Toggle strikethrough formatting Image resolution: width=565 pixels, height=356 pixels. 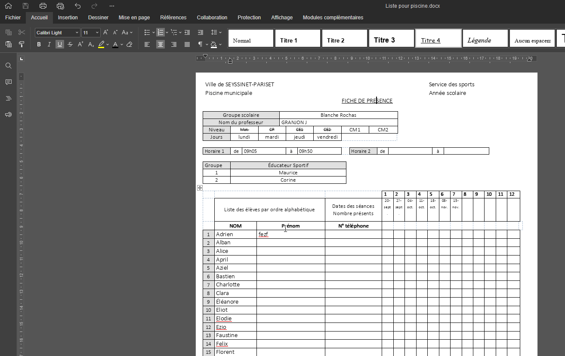point(70,44)
